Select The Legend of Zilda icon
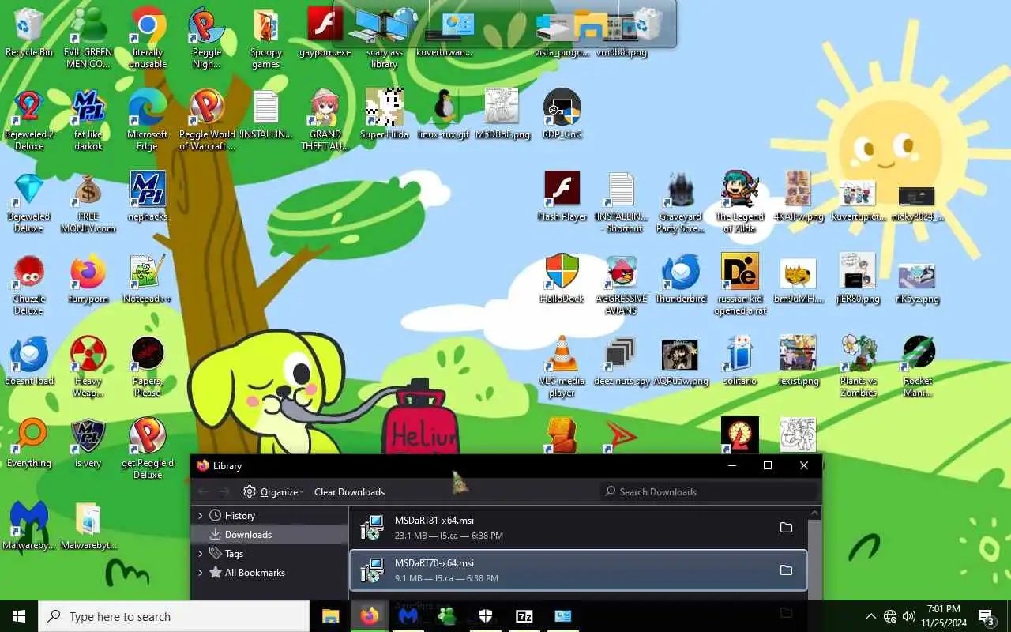The image size is (1011, 632). tap(740, 202)
